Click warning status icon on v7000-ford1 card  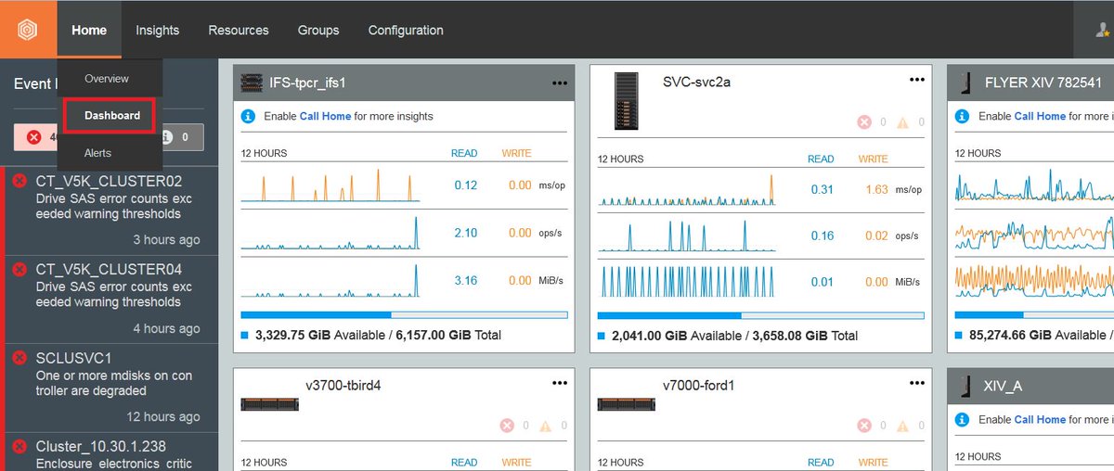point(902,426)
